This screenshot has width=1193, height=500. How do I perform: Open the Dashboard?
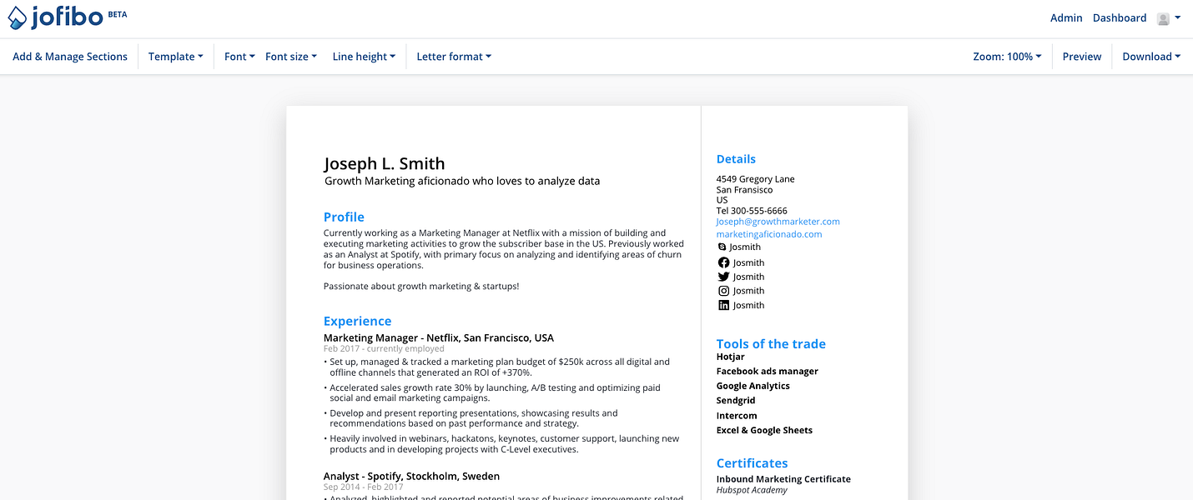pyautogui.click(x=1120, y=18)
